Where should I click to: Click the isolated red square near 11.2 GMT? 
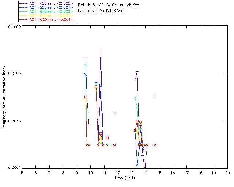click(107, 138)
